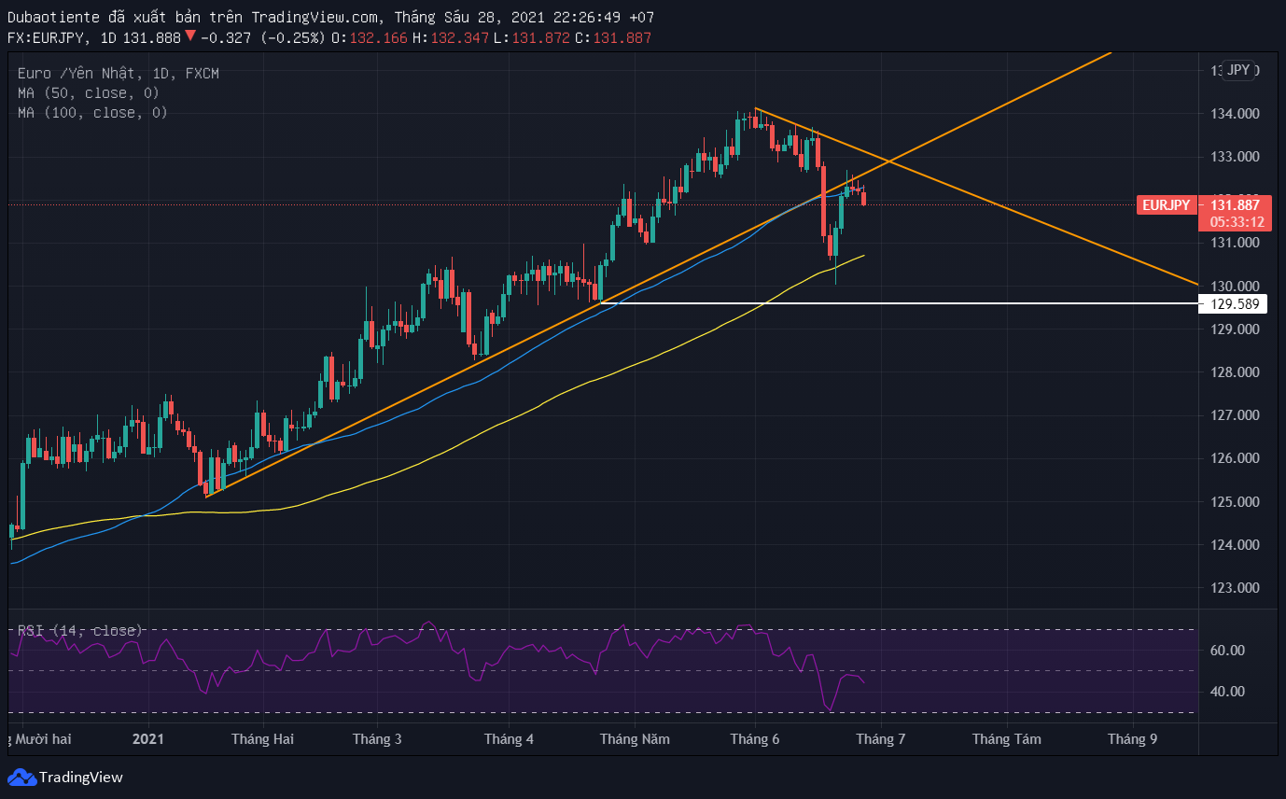Click the MA (100, close, 0) legend

tap(92, 113)
